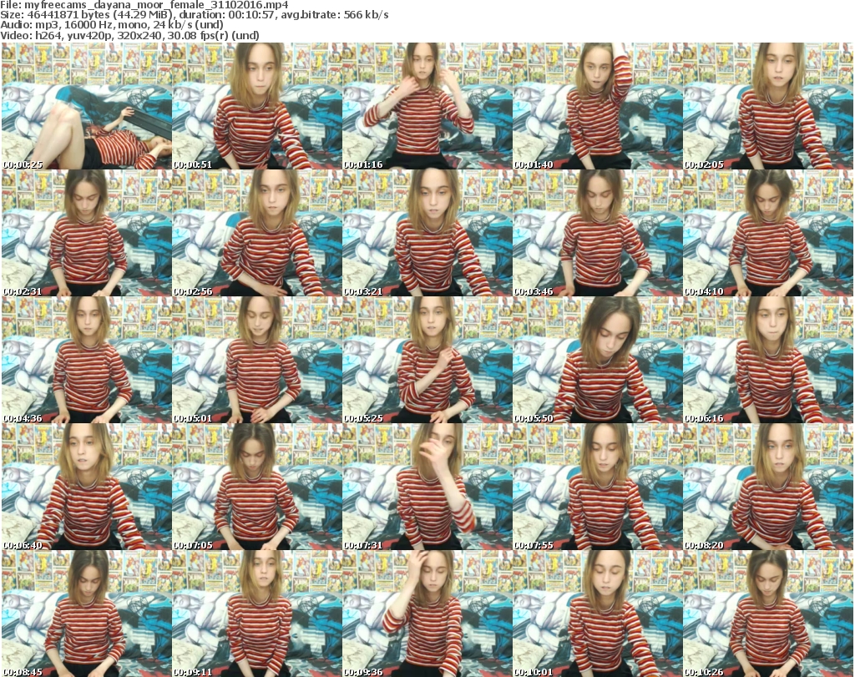This screenshot has height=677, width=855.
Task: Click the thumbnail timestamped 00:00:25
Action: pos(86,106)
